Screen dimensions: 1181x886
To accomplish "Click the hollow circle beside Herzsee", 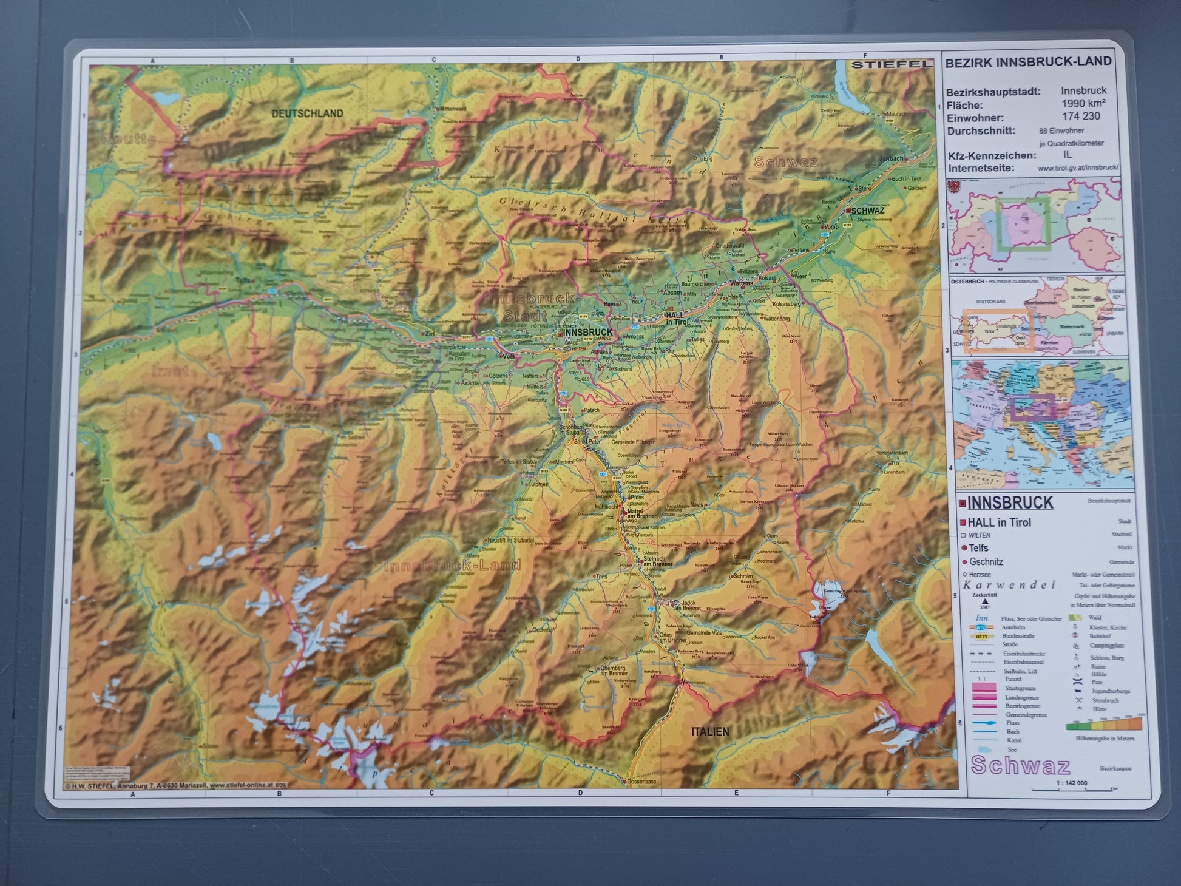I will tap(964, 574).
